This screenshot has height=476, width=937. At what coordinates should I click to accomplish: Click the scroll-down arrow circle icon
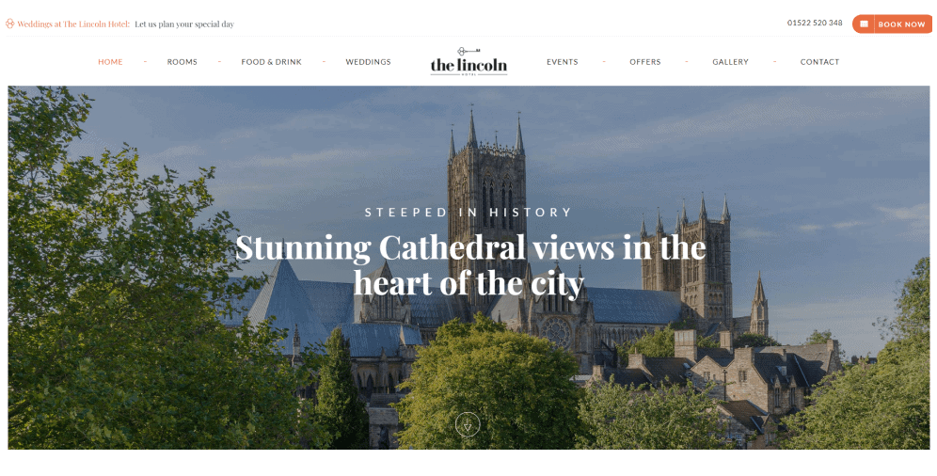468,425
